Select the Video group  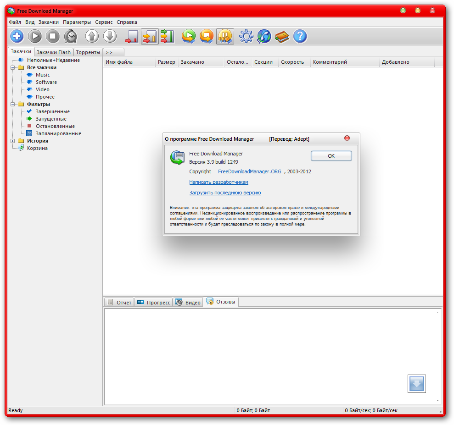pyautogui.click(x=42, y=89)
